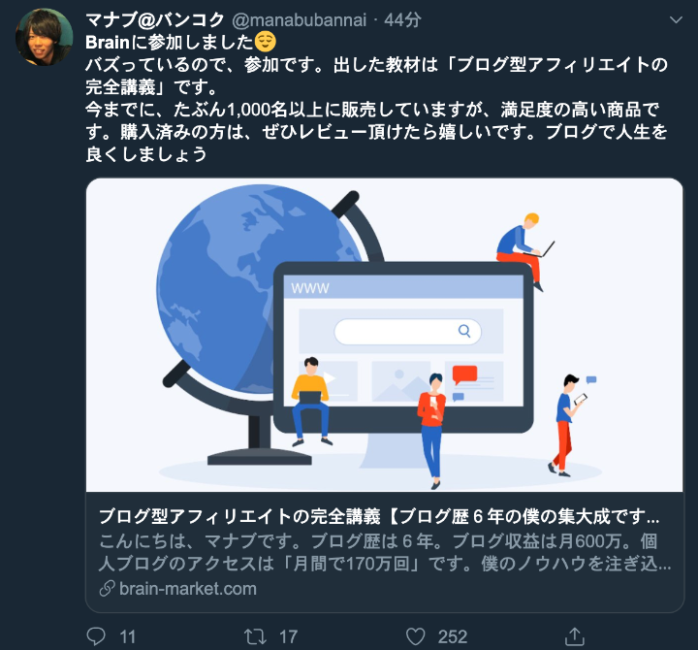Click the reply speech bubble icon

tap(96, 636)
